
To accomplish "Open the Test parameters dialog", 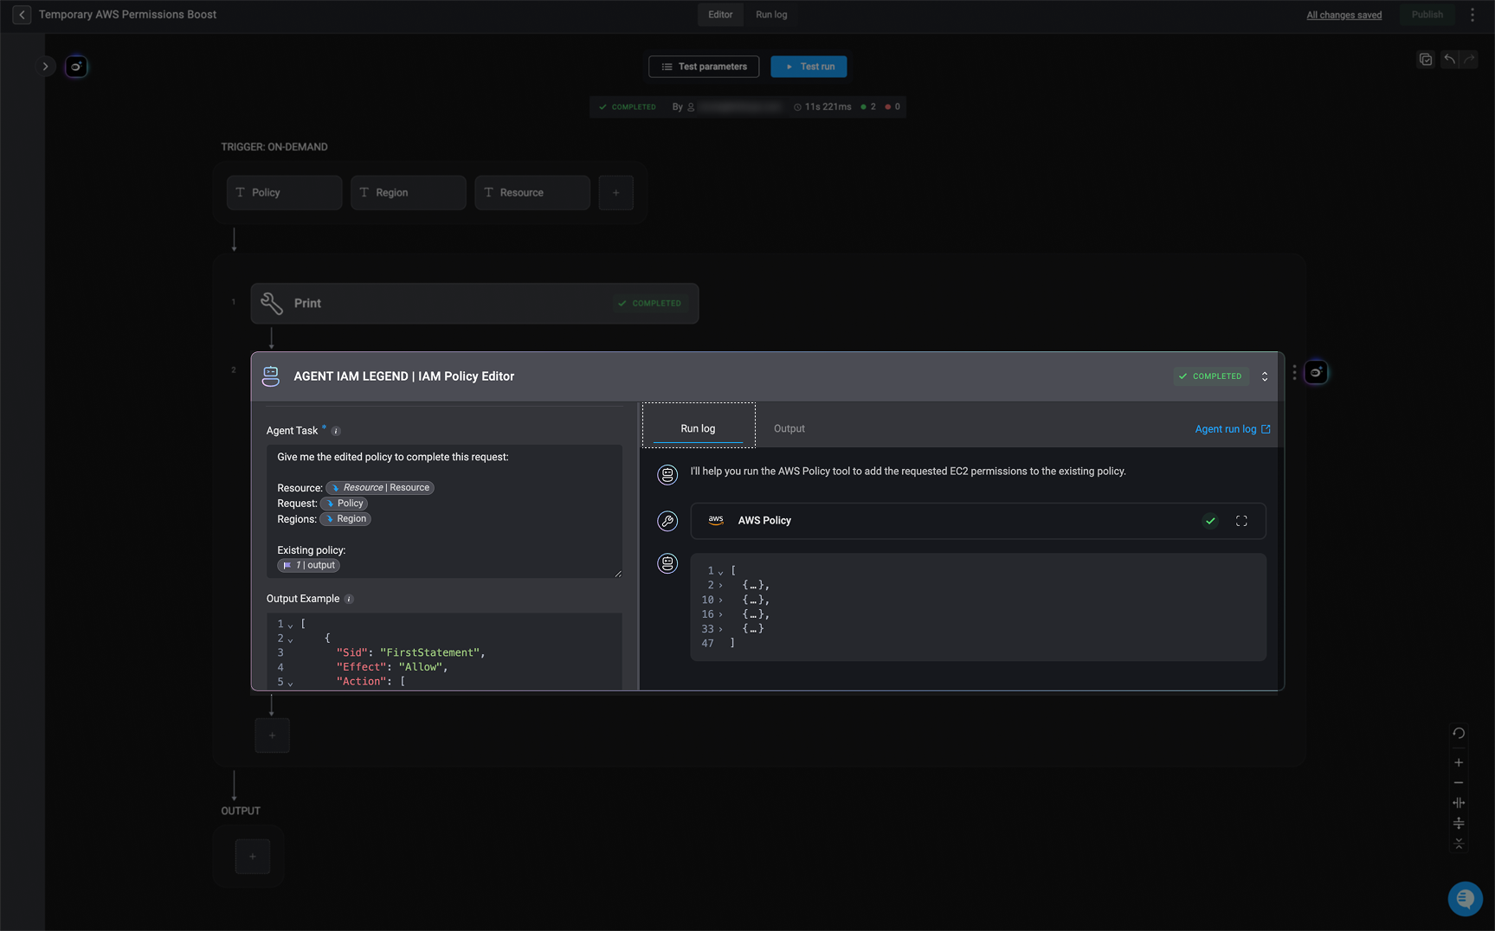I will (704, 67).
